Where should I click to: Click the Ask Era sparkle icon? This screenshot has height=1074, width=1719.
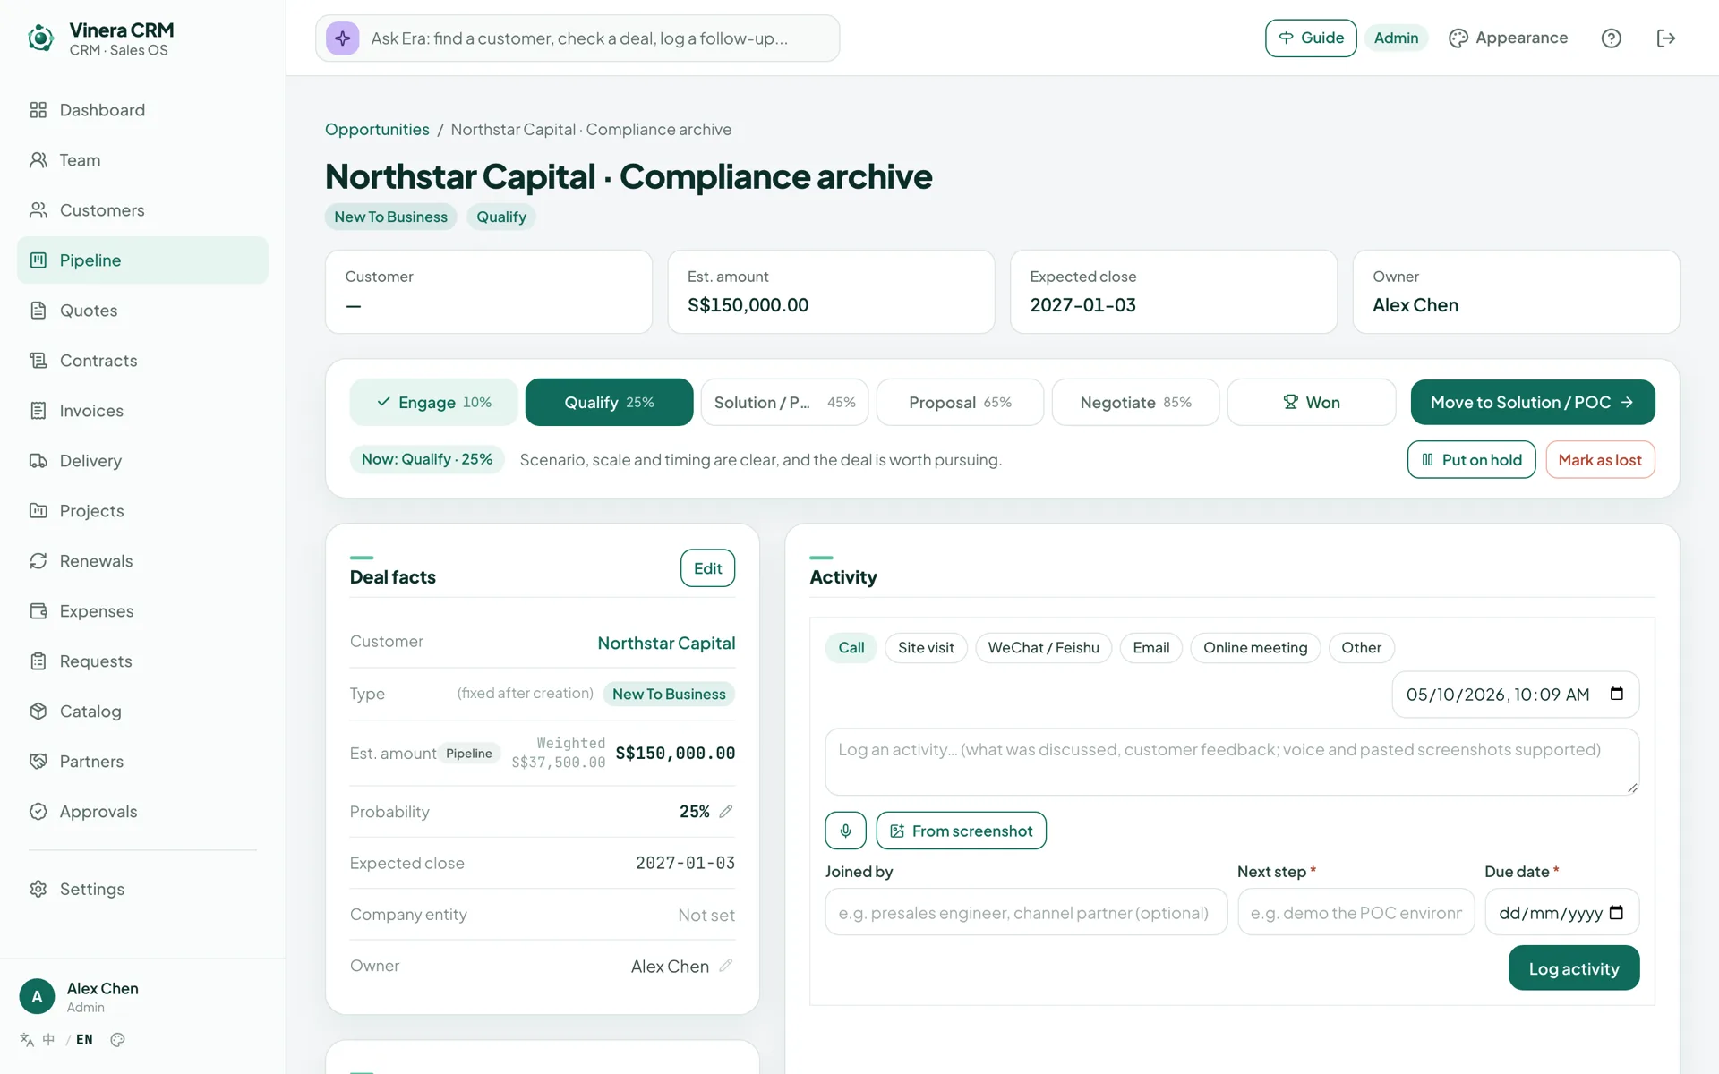(x=342, y=38)
